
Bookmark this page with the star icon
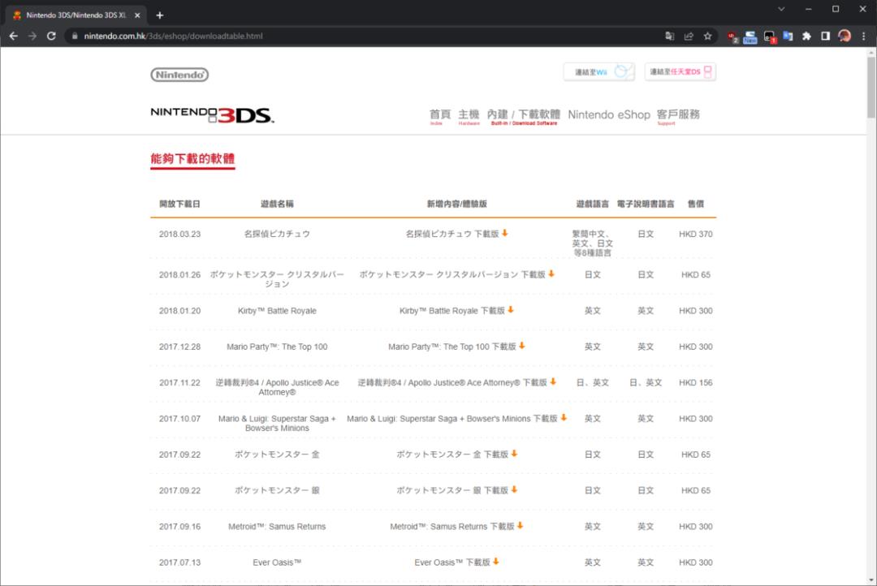coord(707,36)
